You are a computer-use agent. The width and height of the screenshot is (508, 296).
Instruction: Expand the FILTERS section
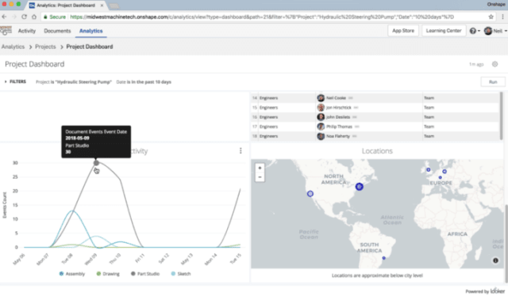[x=15, y=82]
